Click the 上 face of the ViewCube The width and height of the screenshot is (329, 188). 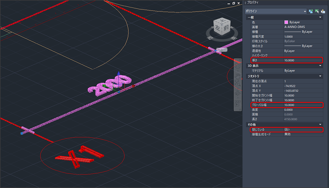point(222,21)
